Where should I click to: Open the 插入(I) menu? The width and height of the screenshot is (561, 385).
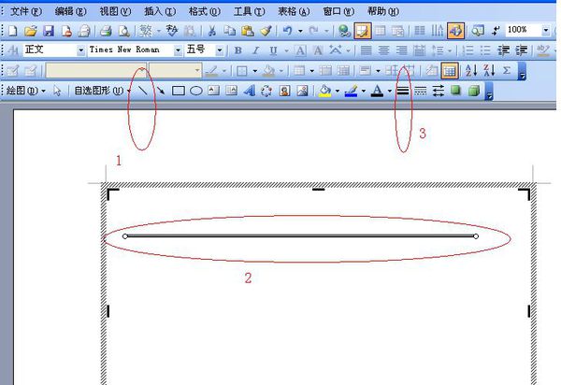160,11
